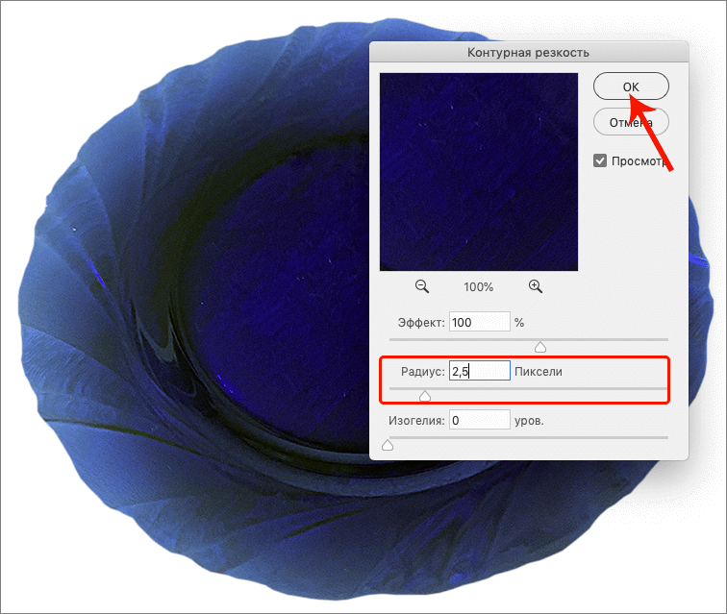Image resolution: width=727 pixels, height=614 pixels.
Task: Click the Изогелия slider handle
Action: pyautogui.click(x=388, y=444)
